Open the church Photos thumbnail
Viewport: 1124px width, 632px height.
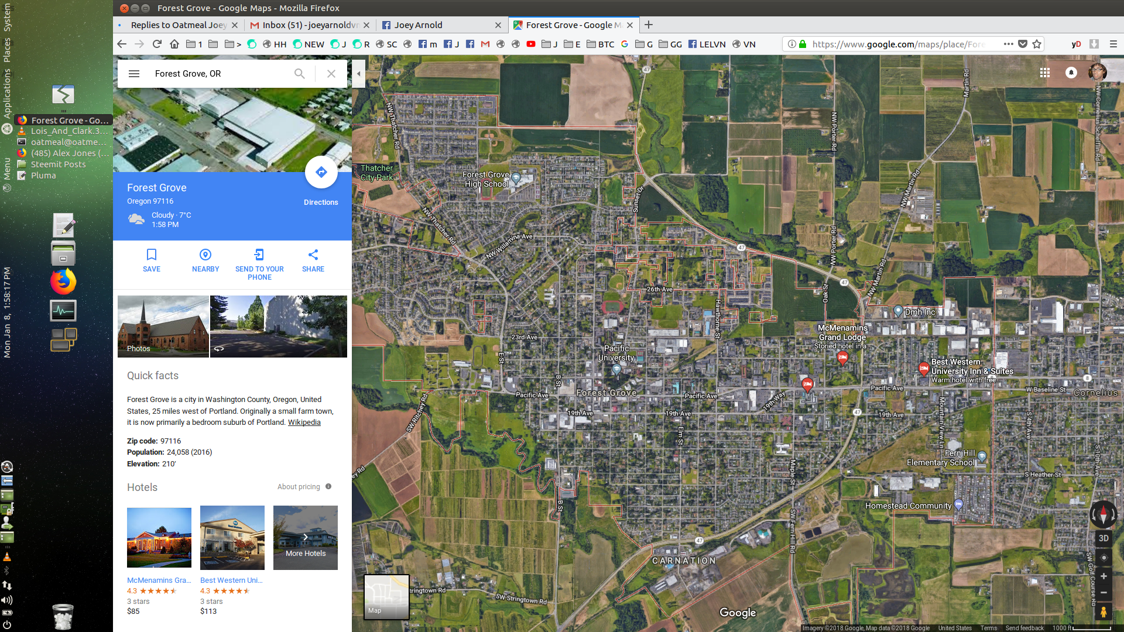163,326
